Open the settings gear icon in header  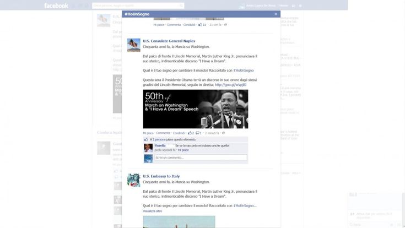click(300, 6)
